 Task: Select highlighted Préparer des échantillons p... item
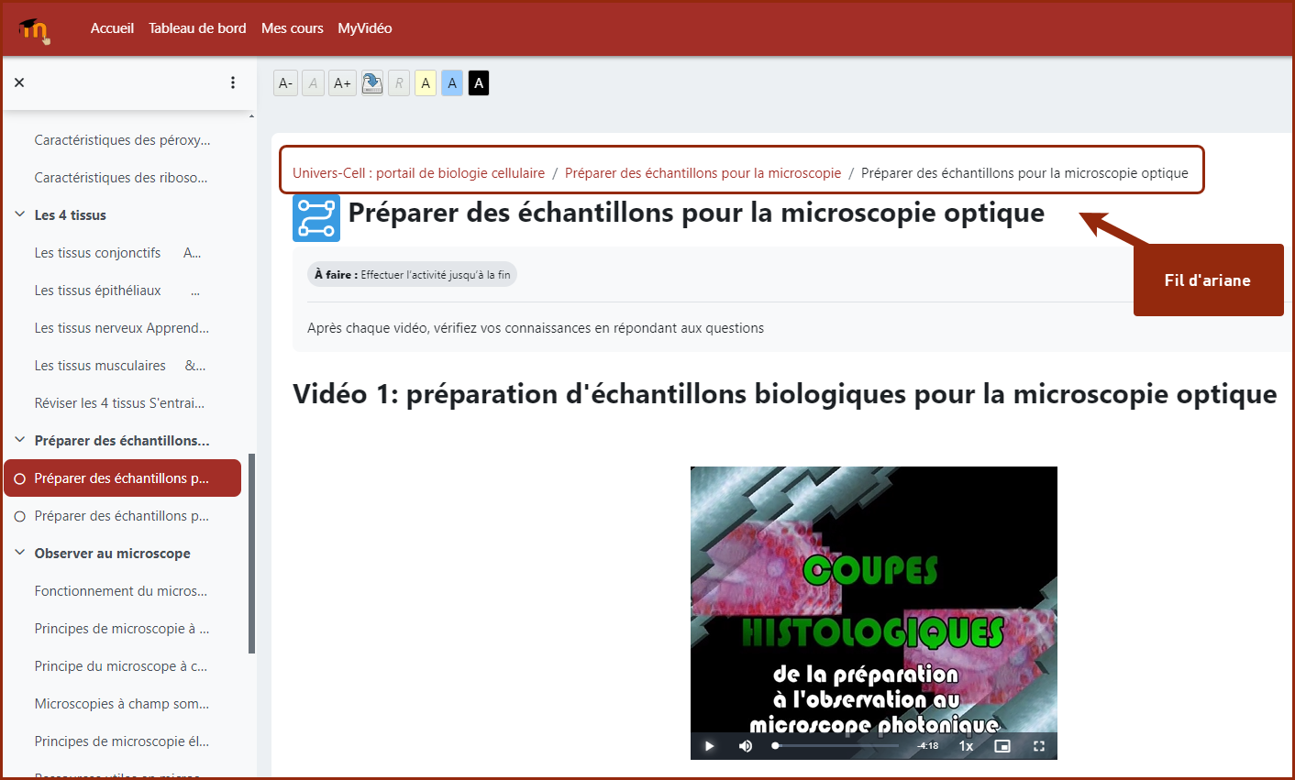[x=123, y=478]
